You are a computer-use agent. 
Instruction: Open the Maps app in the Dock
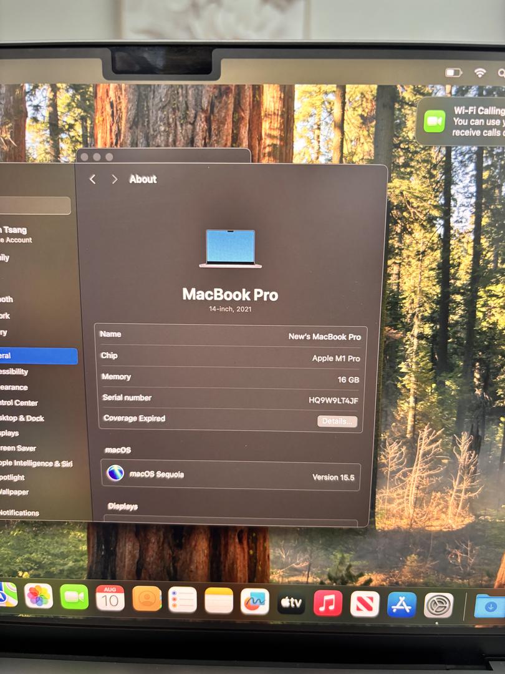[7, 595]
